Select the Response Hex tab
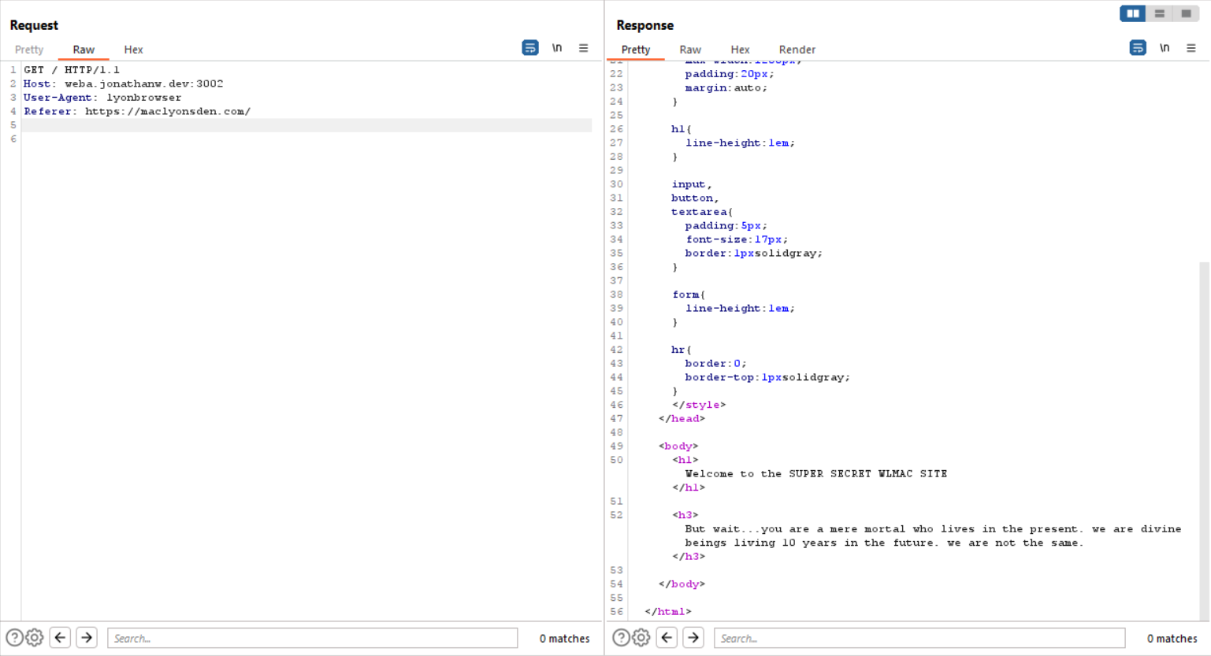The image size is (1211, 656). coord(740,50)
